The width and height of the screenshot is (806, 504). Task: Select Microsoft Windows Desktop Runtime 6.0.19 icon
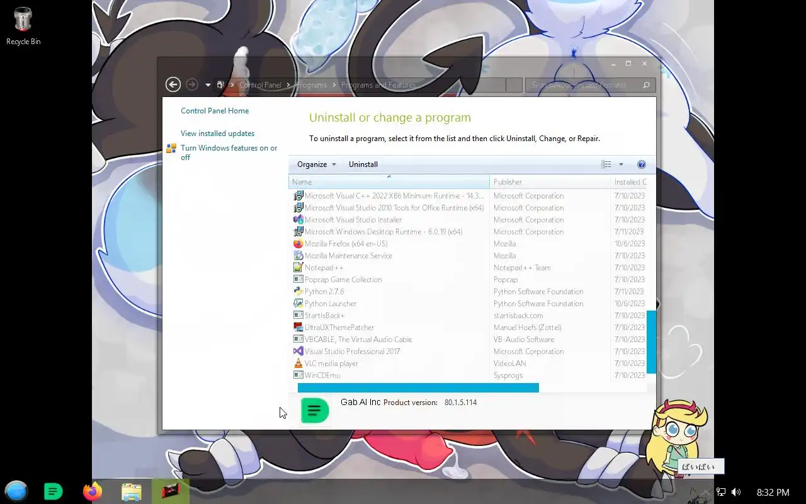298,232
